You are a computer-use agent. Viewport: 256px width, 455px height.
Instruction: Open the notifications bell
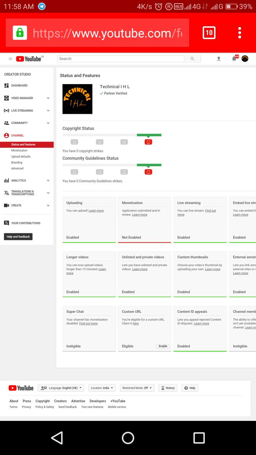click(234, 59)
